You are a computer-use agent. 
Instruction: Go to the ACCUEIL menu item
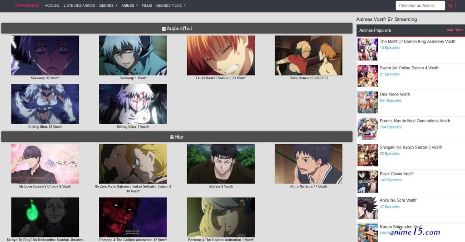(x=52, y=5)
